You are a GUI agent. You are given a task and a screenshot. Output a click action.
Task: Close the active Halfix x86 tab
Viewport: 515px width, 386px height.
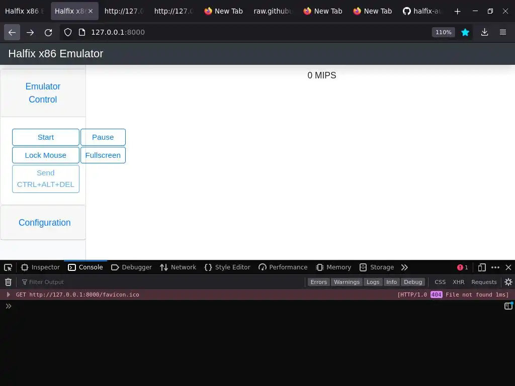coord(91,11)
